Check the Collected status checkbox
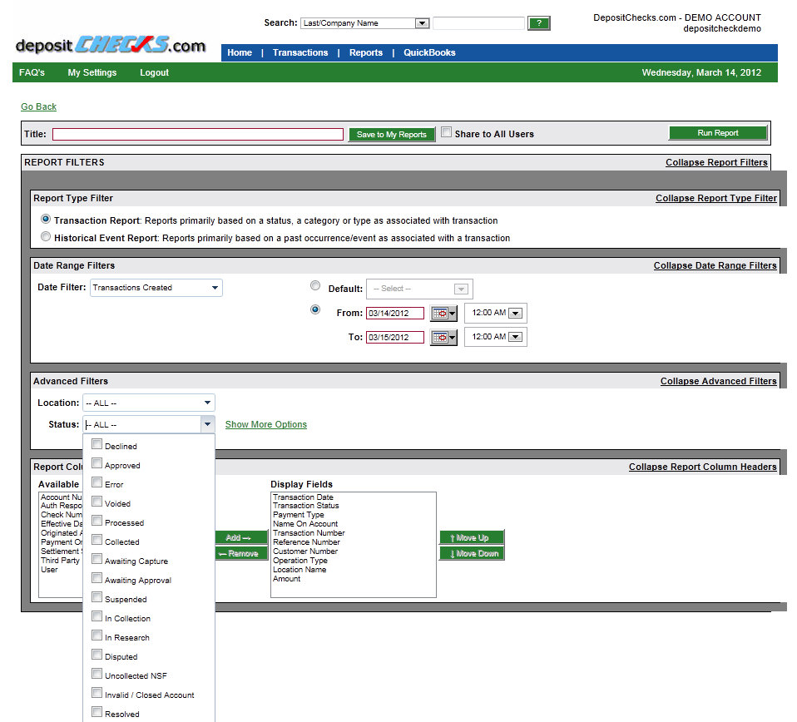This screenshot has height=722, width=797. point(97,540)
